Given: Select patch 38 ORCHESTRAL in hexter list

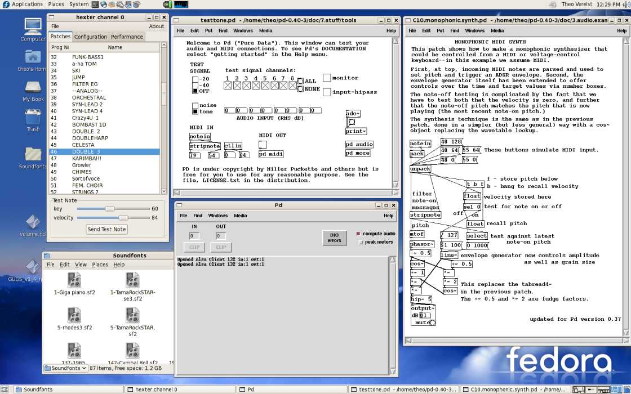Looking at the screenshot, I should click(105, 98).
